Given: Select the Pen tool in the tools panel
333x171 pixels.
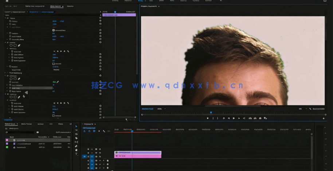Looking at the screenshot, I should click(77, 146).
